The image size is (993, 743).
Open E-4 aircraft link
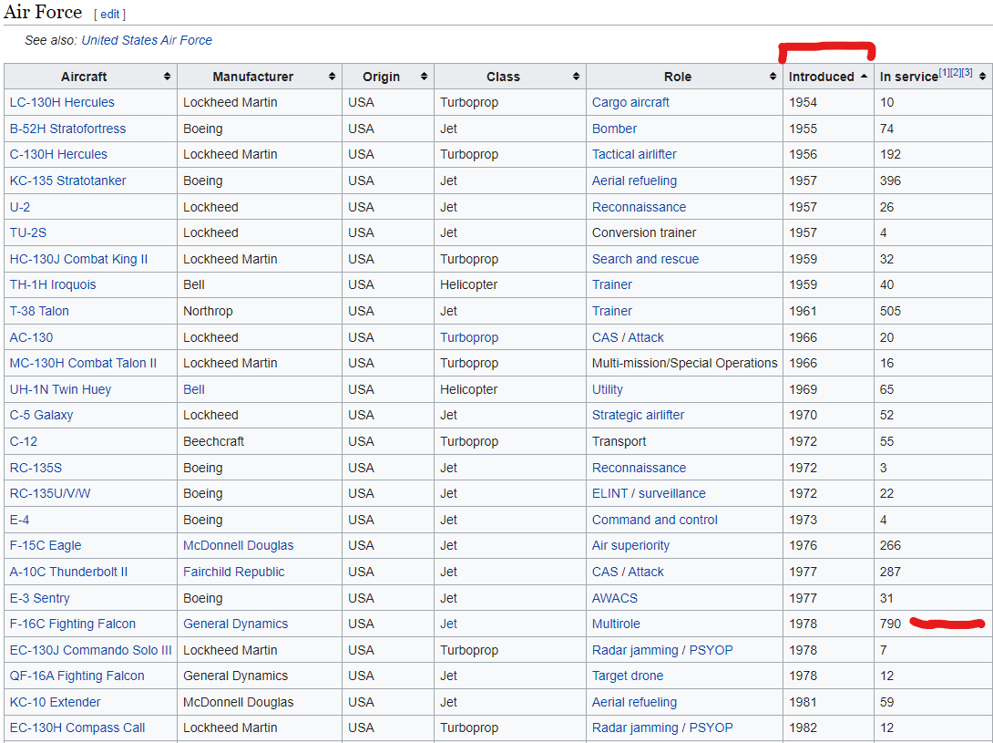[x=20, y=520]
